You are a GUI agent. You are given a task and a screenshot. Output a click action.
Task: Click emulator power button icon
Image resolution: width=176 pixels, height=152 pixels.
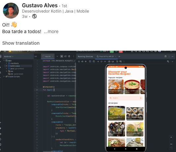point(79,62)
